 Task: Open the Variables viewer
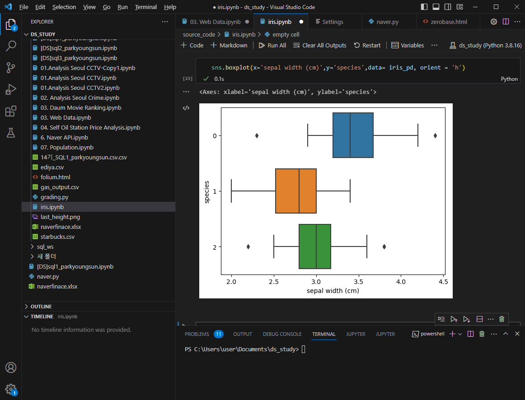pyautogui.click(x=408, y=45)
